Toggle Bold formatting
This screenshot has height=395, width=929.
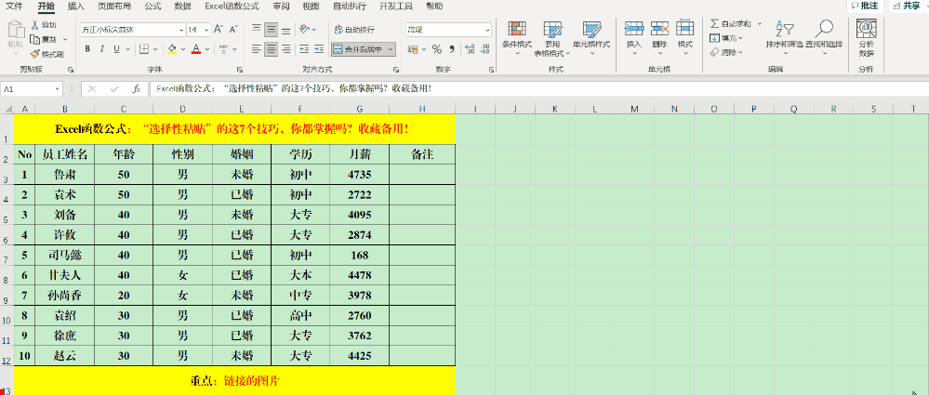(x=87, y=48)
